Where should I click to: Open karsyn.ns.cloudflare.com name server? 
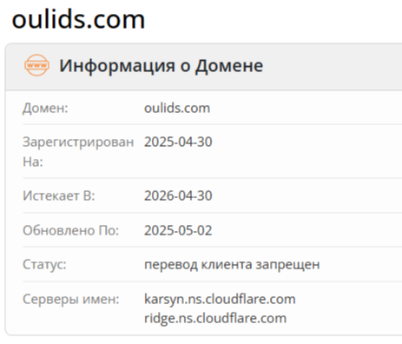click(220, 299)
